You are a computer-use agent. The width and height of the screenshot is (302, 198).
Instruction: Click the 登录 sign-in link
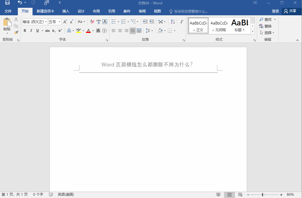pyautogui.click(x=276, y=11)
